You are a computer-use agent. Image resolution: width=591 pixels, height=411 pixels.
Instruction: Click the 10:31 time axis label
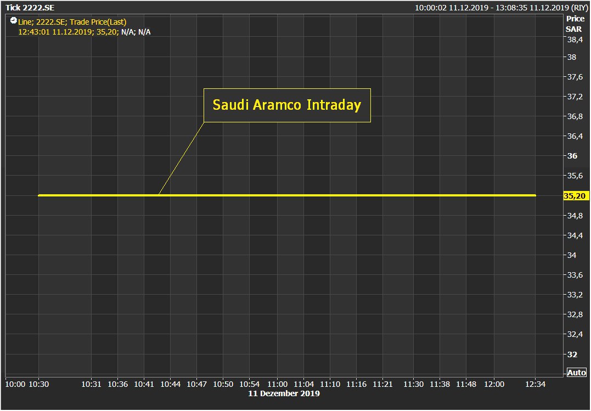[x=92, y=384]
